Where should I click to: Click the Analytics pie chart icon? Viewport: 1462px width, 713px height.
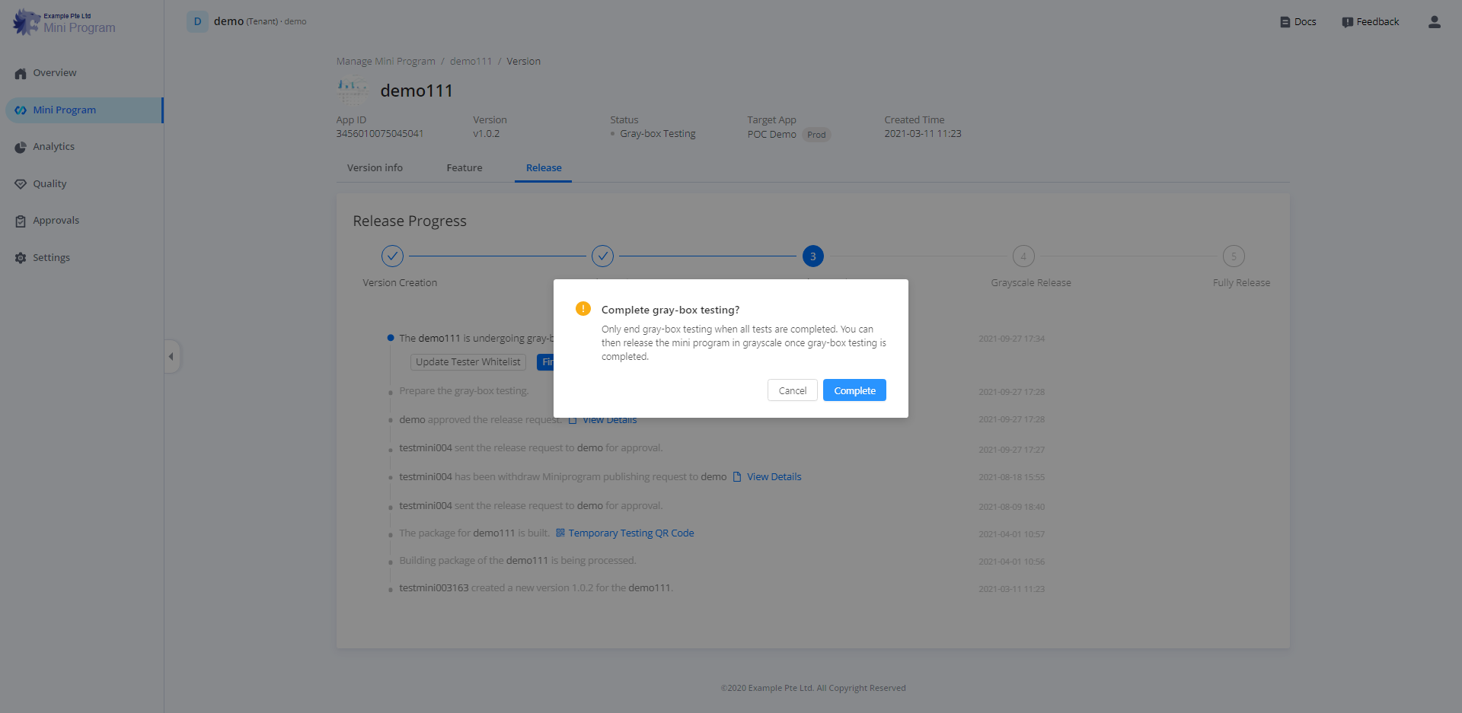(x=21, y=148)
